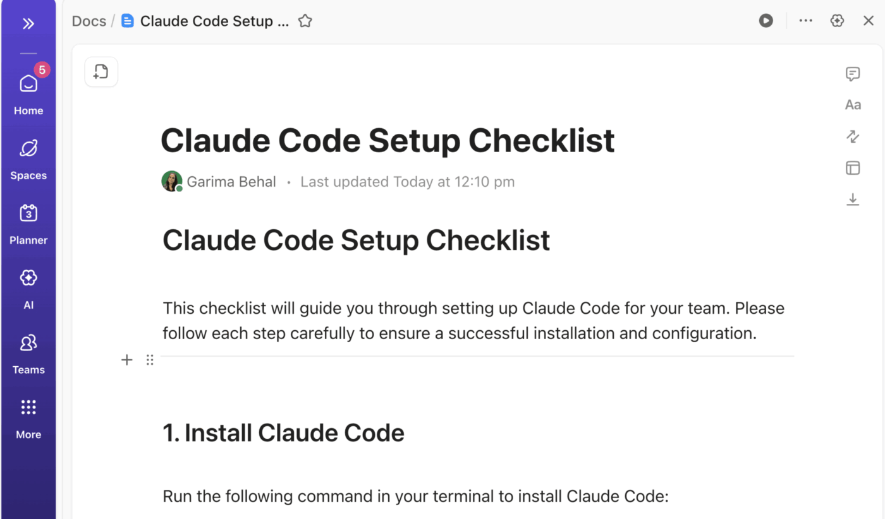
Task: Open AI settings via the flower icon
Action: tap(836, 20)
